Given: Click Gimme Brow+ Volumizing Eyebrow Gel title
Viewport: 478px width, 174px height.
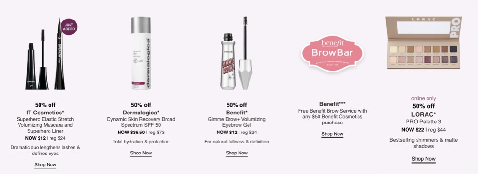Looking at the screenshot, I should pyautogui.click(x=237, y=122).
